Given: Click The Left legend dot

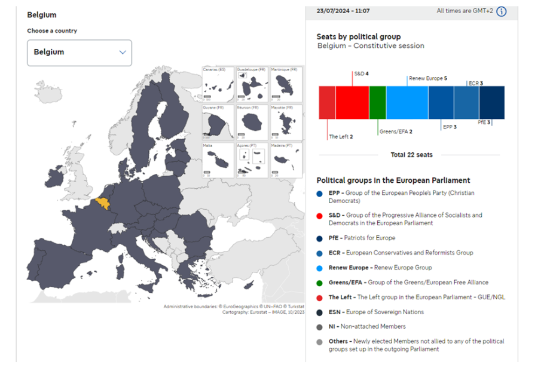Looking at the screenshot, I should [319, 298].
